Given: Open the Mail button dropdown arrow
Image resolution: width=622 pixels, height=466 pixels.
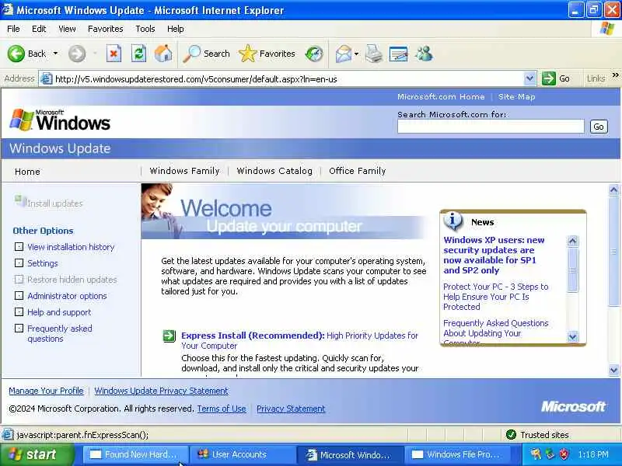Looking at the screenshot, I should click(356, 54).
